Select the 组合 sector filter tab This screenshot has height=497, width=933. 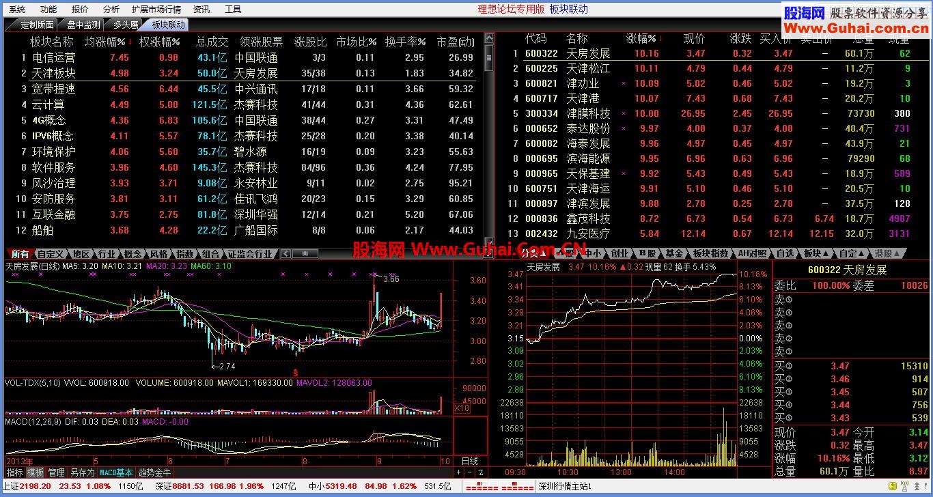point(211,254)
